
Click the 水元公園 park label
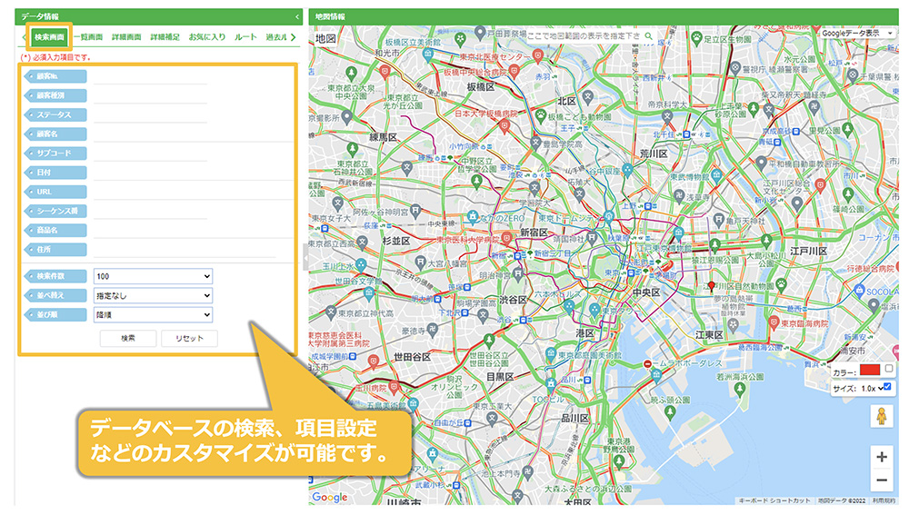(x=799, y=60)
